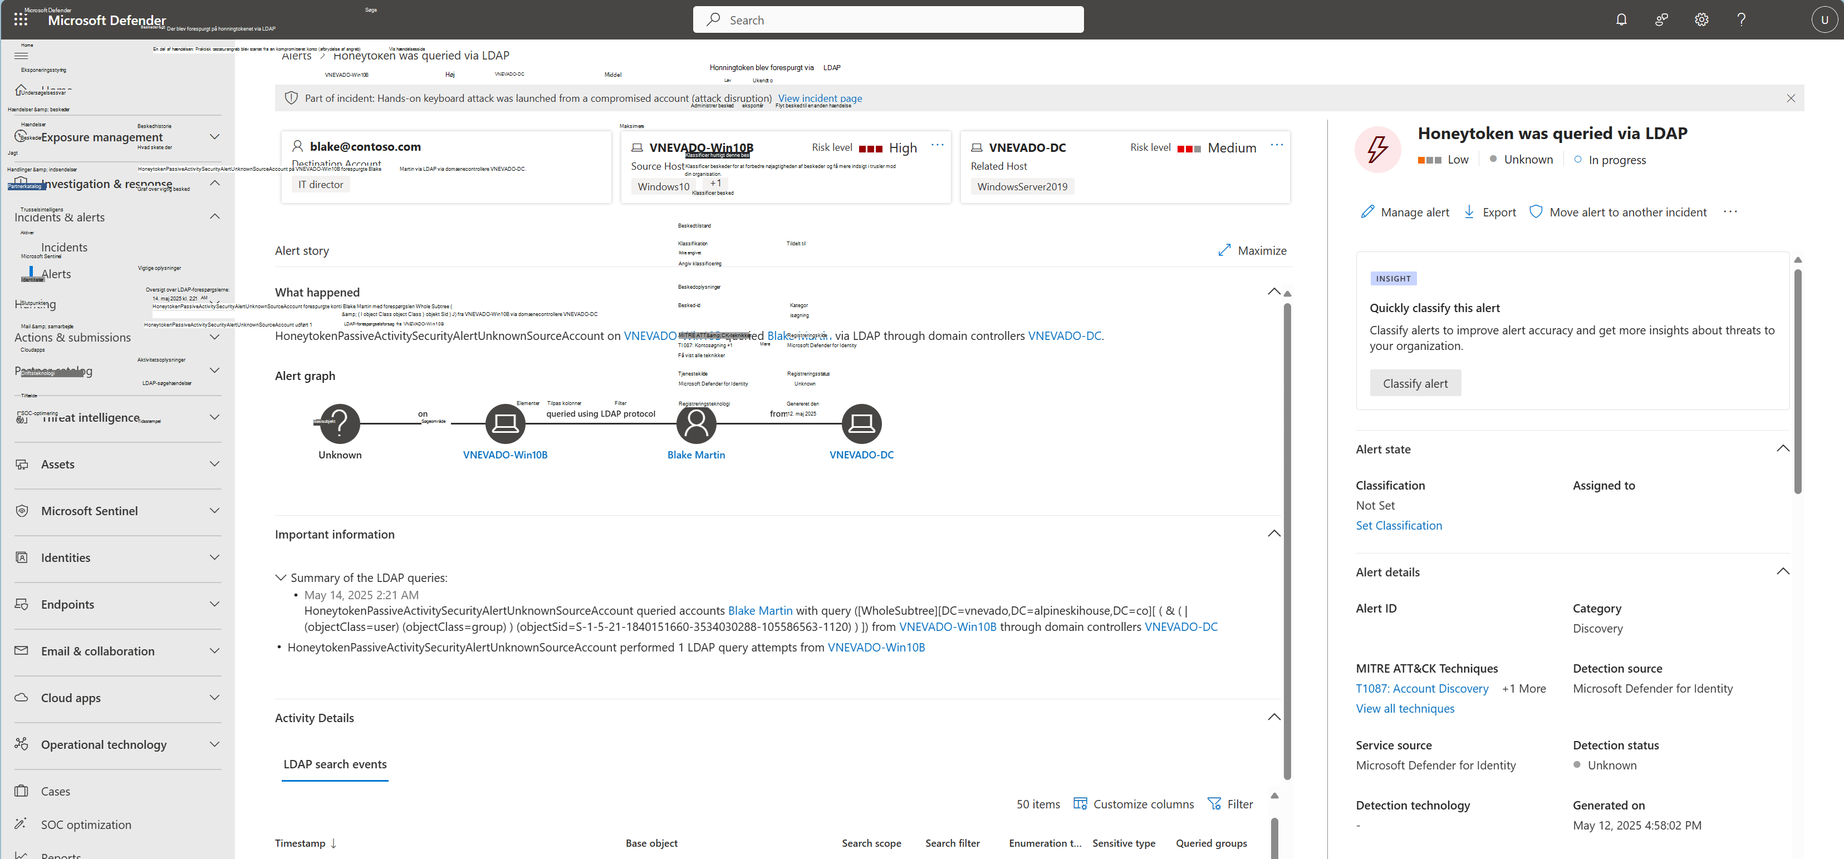Viewport: 1844px width, 859px height.
Task: Open more options on VNEVADO-Win10B card
Action: pyautogui.click(x=937, y=145)
